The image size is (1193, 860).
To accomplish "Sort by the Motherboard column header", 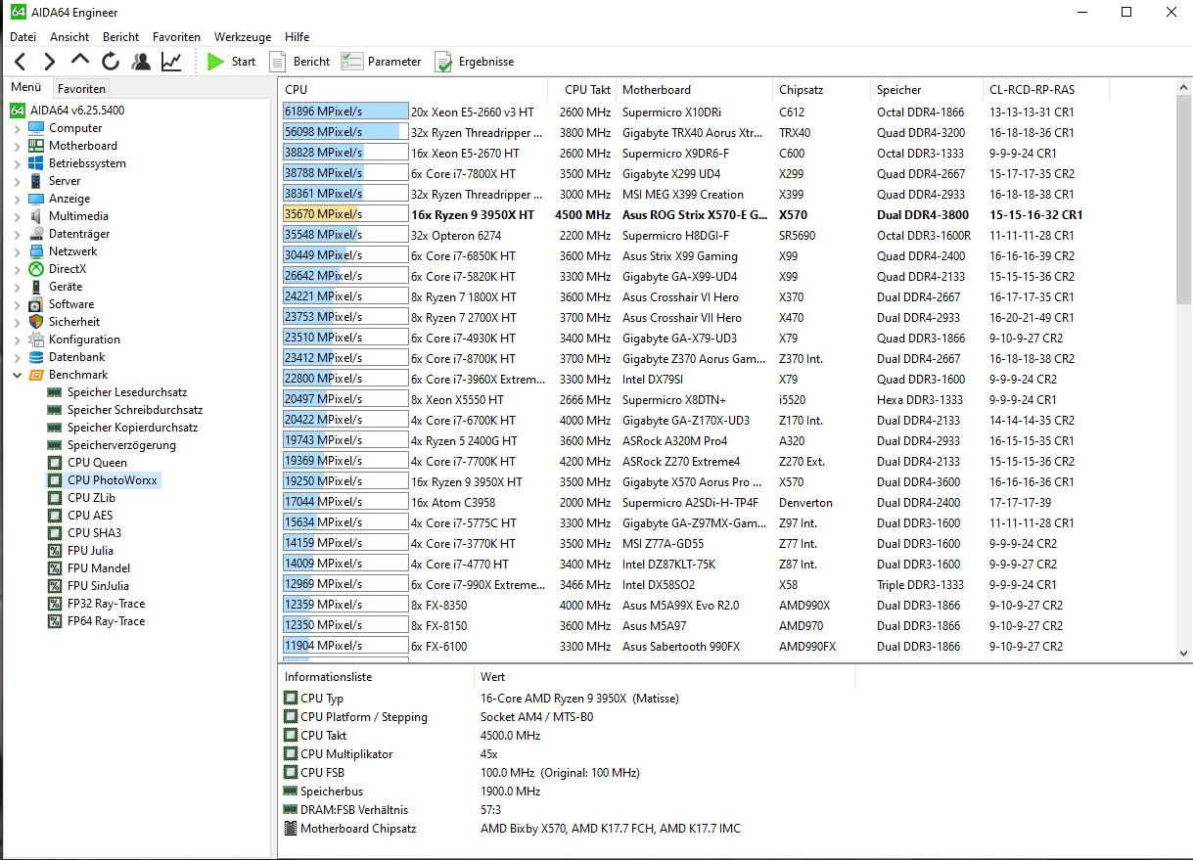I will [694, 89].
